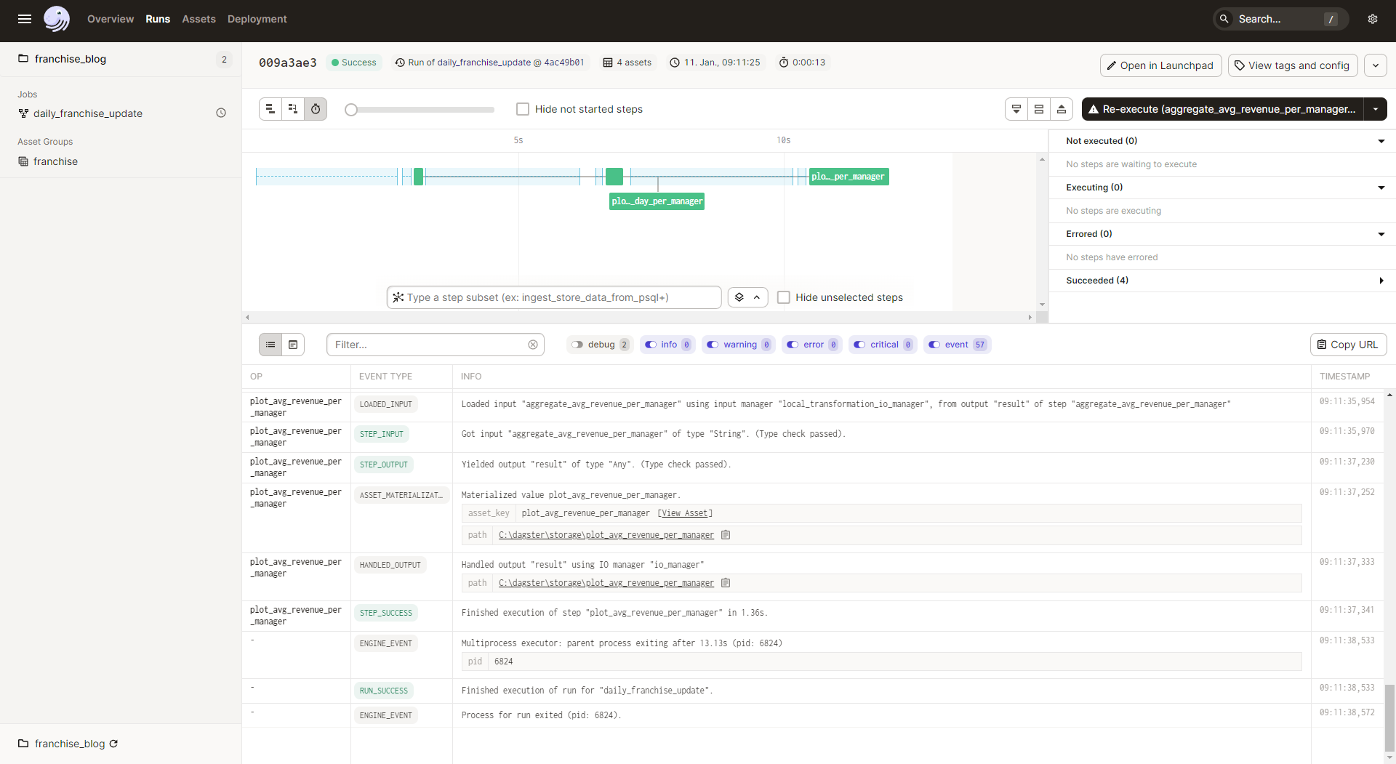
Task: Switch to structured event log view
Action: [270, 345]
